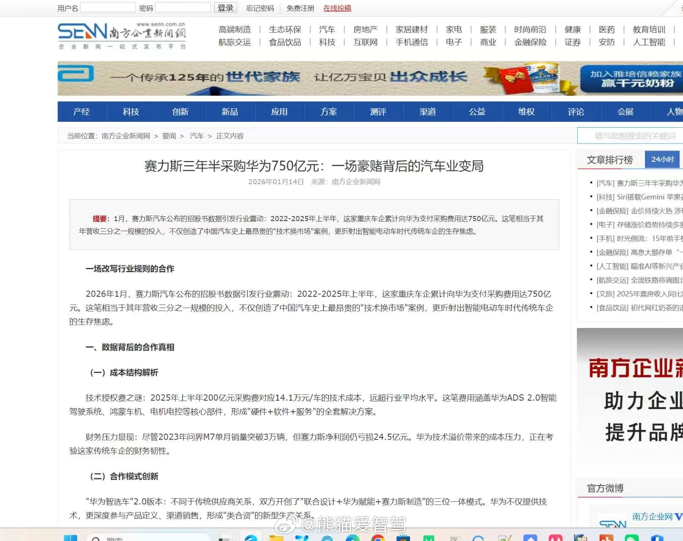Select 渠道 in the blue menu bar
Viewport: 683px width, 541px height.
click(428, 112)
